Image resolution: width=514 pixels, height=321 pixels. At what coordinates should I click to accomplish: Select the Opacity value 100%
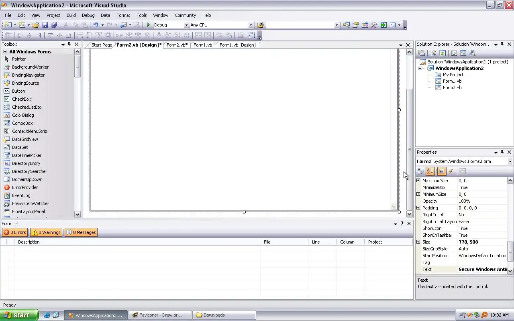coord(464,201)
